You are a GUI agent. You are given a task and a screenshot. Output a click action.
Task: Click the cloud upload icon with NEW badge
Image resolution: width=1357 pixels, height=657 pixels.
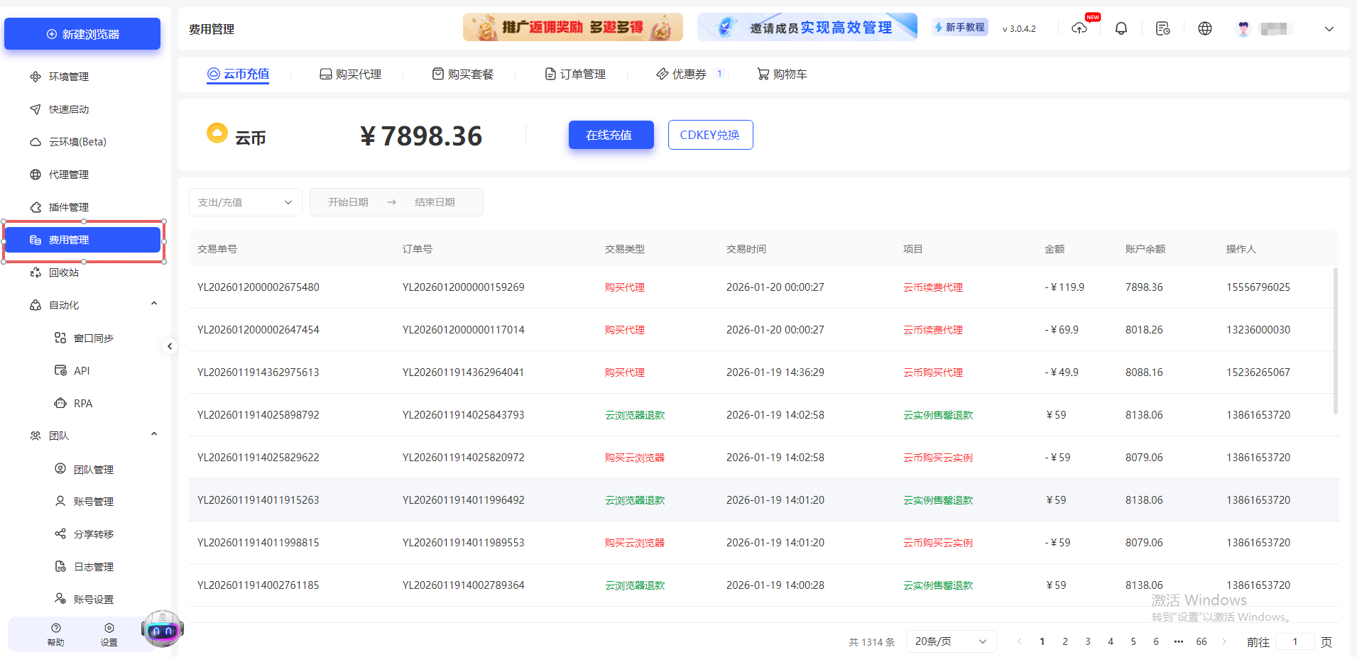click(x=1080, y=28)
